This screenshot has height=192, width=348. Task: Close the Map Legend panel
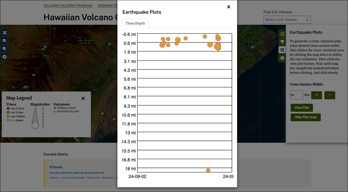(83, 98)
